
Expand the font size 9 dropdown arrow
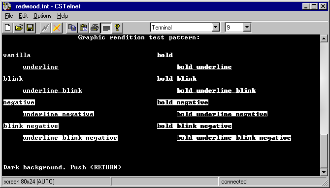[247, 28]
